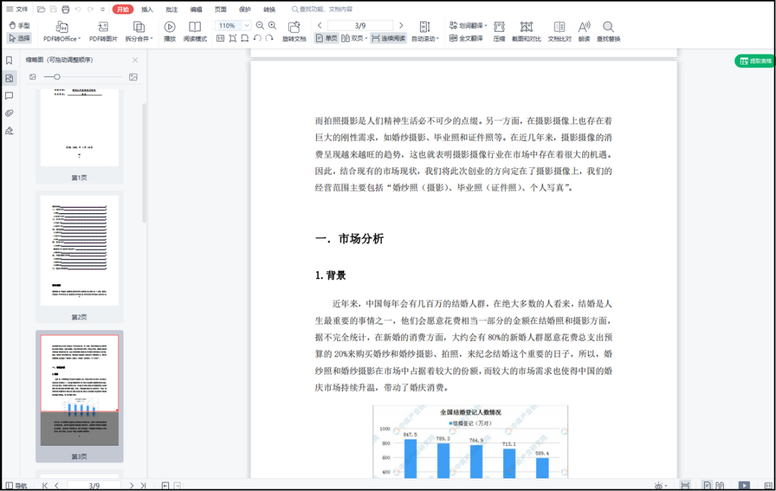
Task: Open the bookmark panel in left sidebar
Action: click(x=9, y=60)
